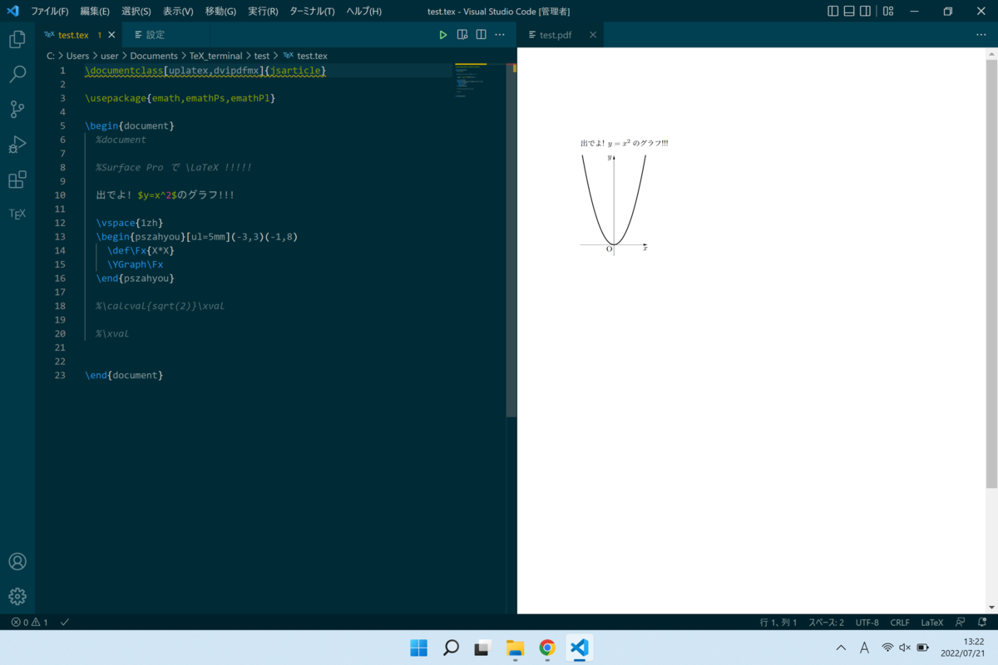Open the Manage gear icon

(x=17, y=596)
